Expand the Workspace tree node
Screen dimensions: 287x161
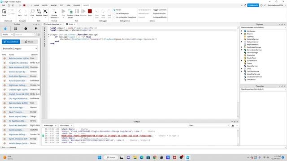click(x=242, y=31)
